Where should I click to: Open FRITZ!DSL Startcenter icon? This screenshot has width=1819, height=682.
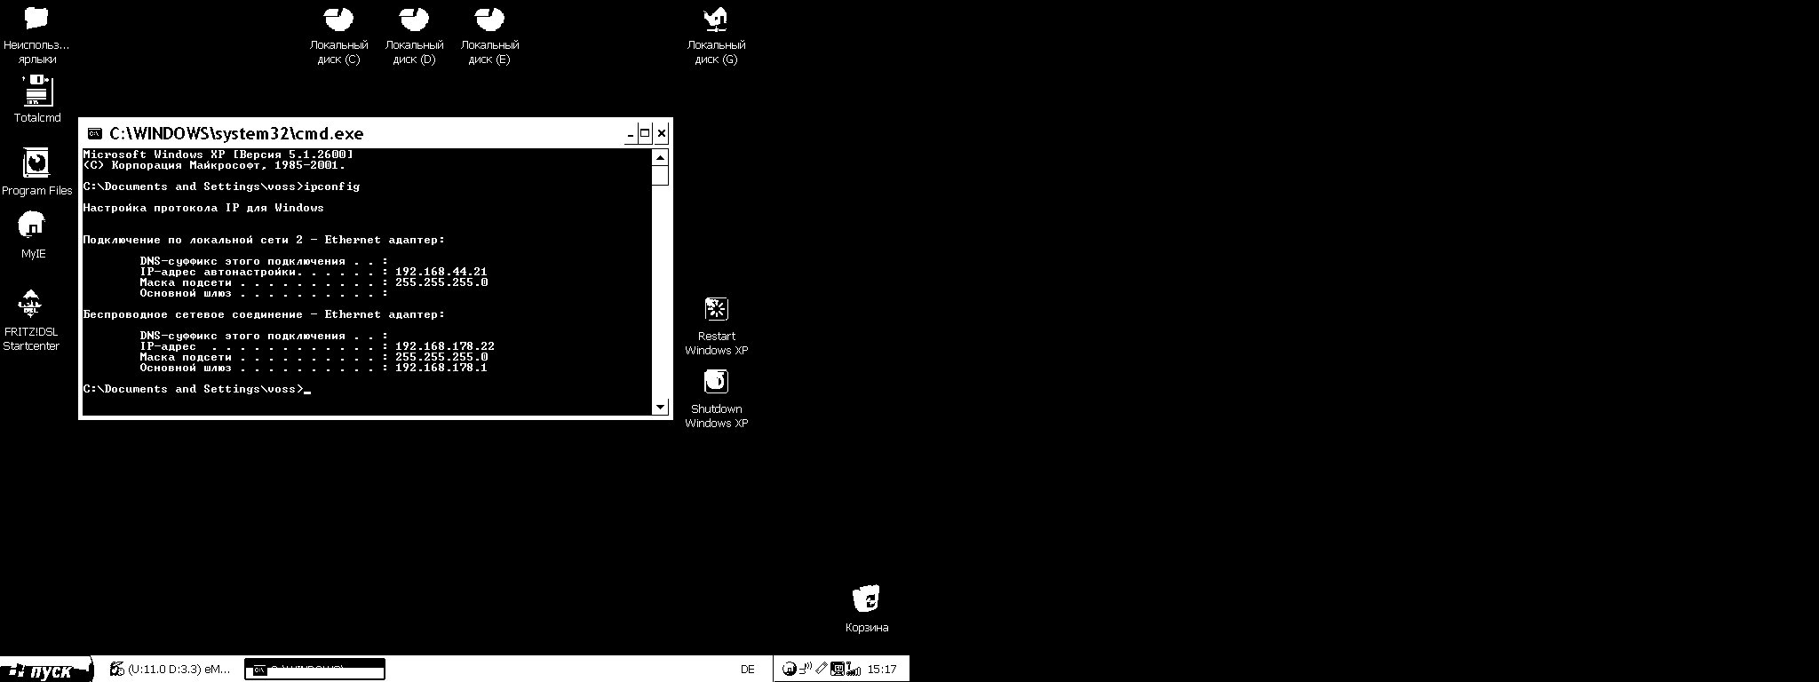(31, 305)
